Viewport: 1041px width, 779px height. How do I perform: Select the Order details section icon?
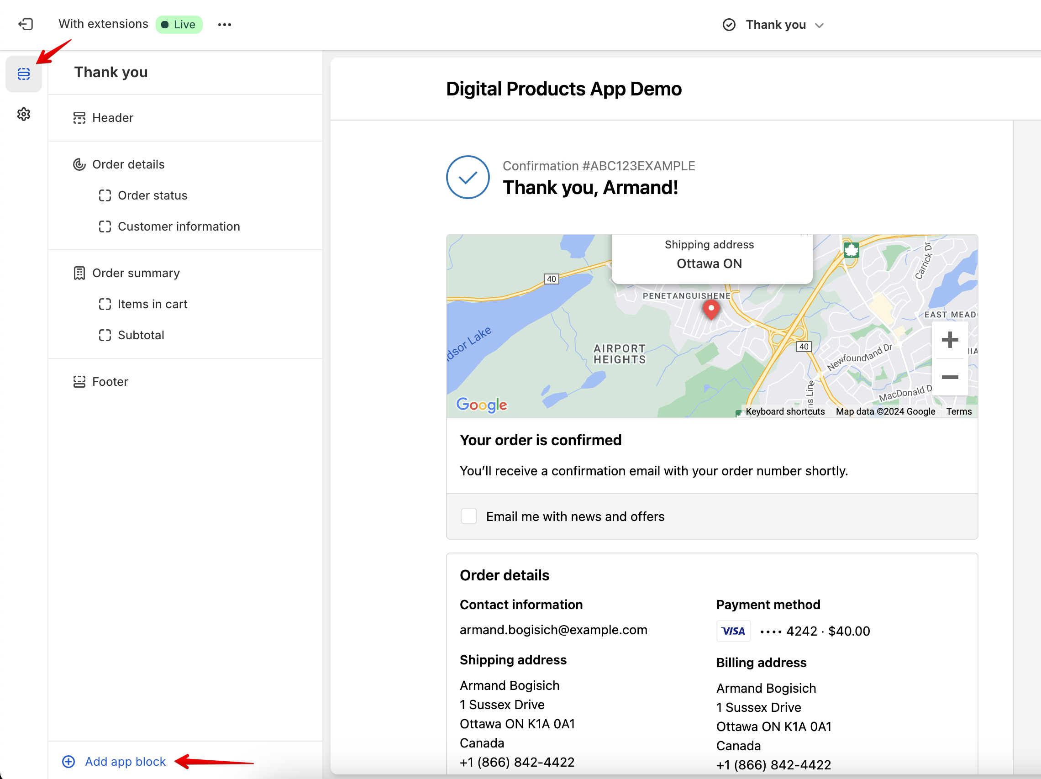(79, 164)
